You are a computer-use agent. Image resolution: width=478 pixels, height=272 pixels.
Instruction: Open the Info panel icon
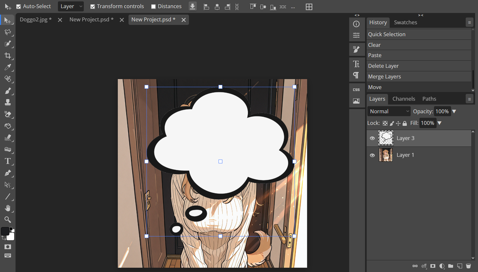(356, 24)
